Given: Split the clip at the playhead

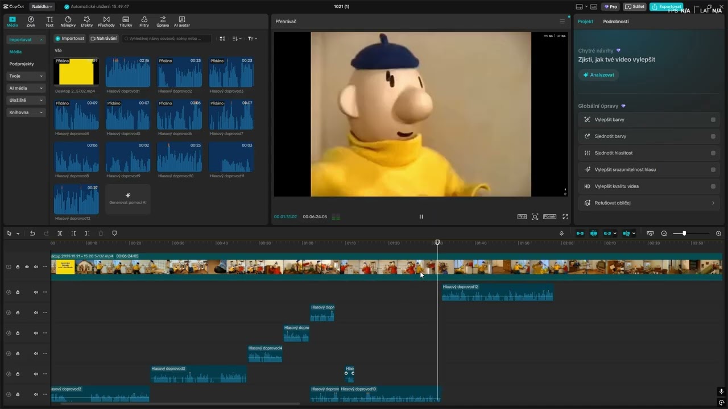Looking at the screenshot, I should (x=60, y=233).
